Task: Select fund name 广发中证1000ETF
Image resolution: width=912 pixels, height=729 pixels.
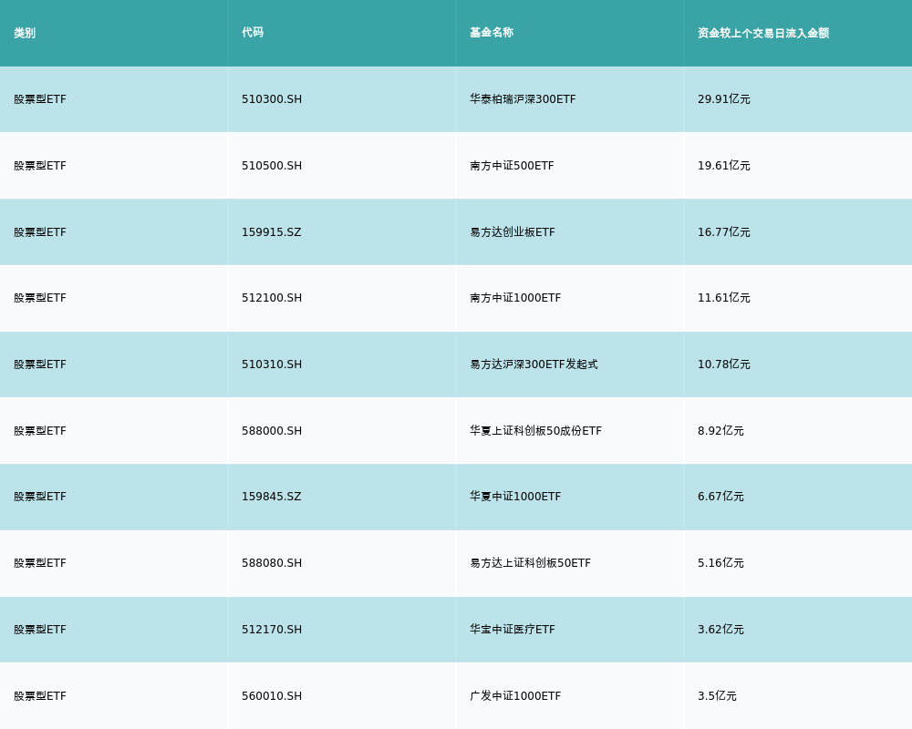Action: (x=515, y=696)
